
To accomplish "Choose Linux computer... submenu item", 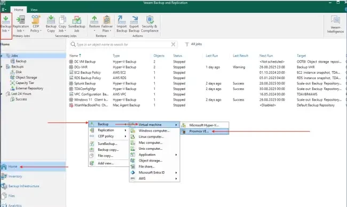I will 154,137.
